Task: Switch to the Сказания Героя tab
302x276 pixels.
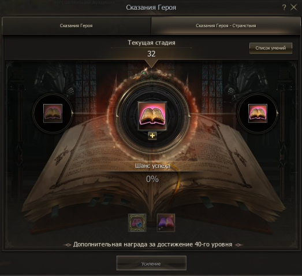Action: pos(76,25)
